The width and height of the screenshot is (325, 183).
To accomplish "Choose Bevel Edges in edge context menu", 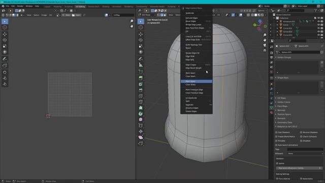I will pyautogui.click(x=197, y=21).
